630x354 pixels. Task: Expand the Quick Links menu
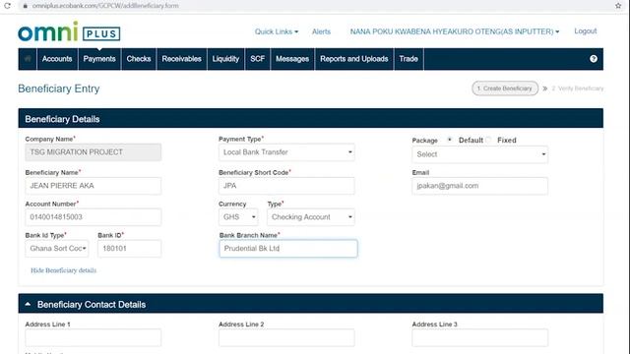[277, 31]
